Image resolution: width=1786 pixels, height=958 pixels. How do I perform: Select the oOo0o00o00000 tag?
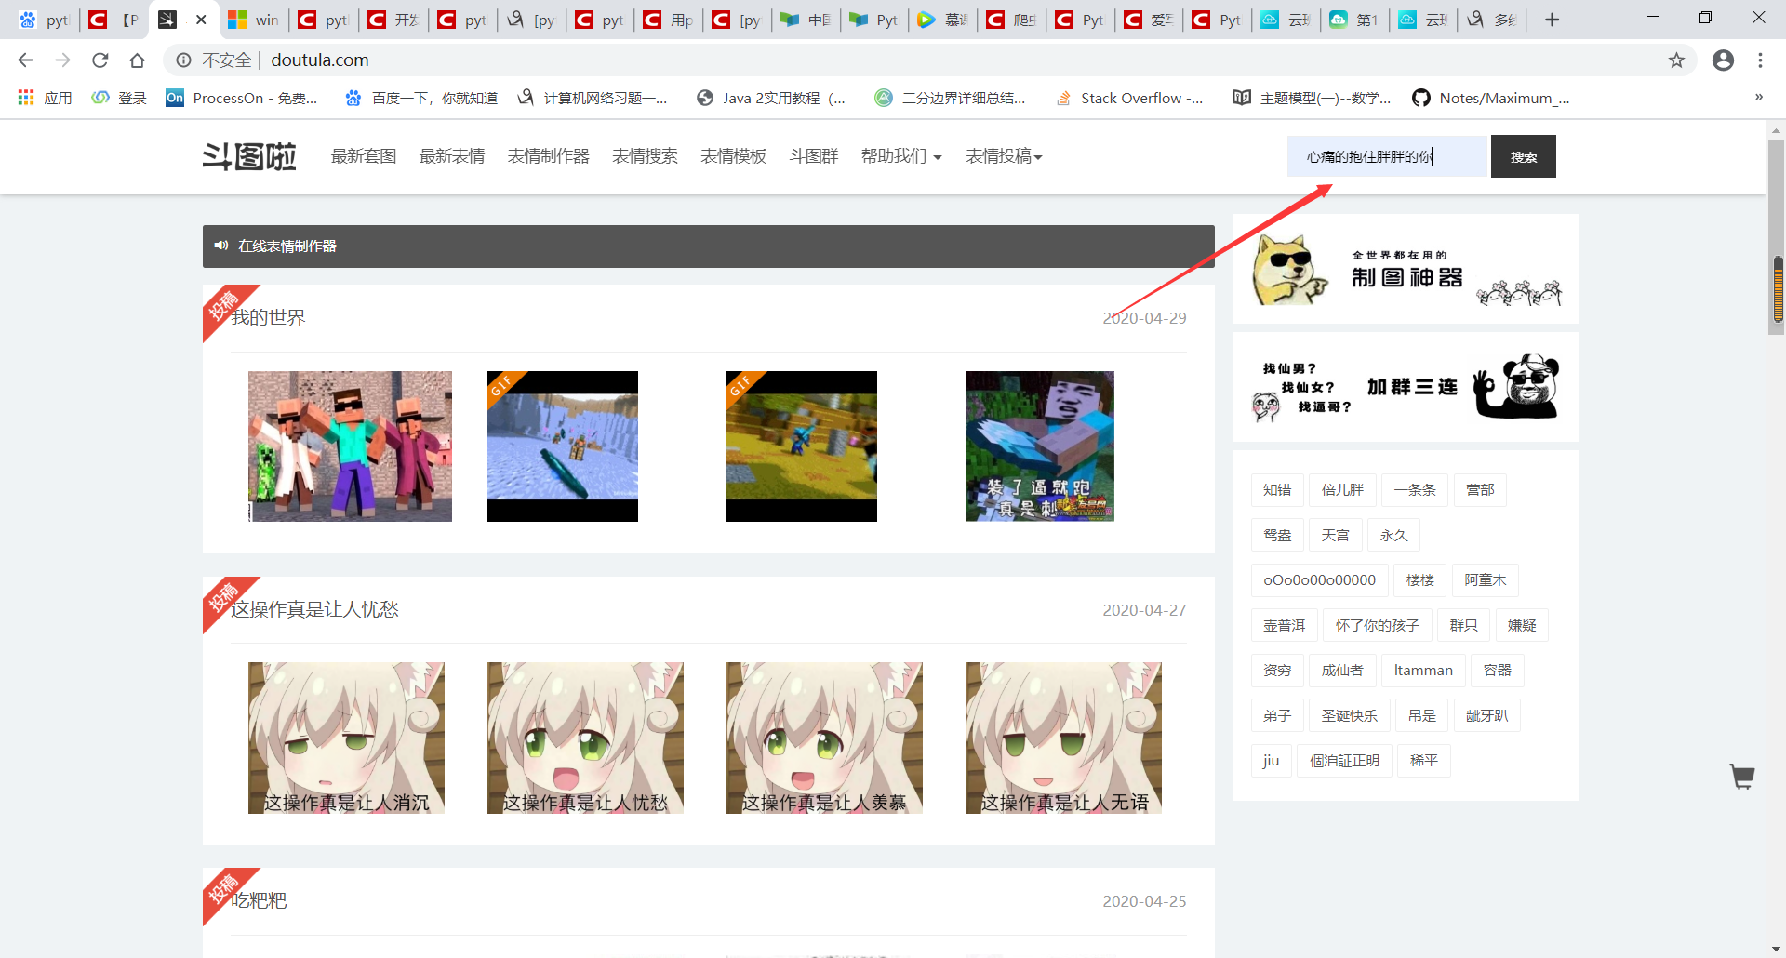(x=1319, y=580)
